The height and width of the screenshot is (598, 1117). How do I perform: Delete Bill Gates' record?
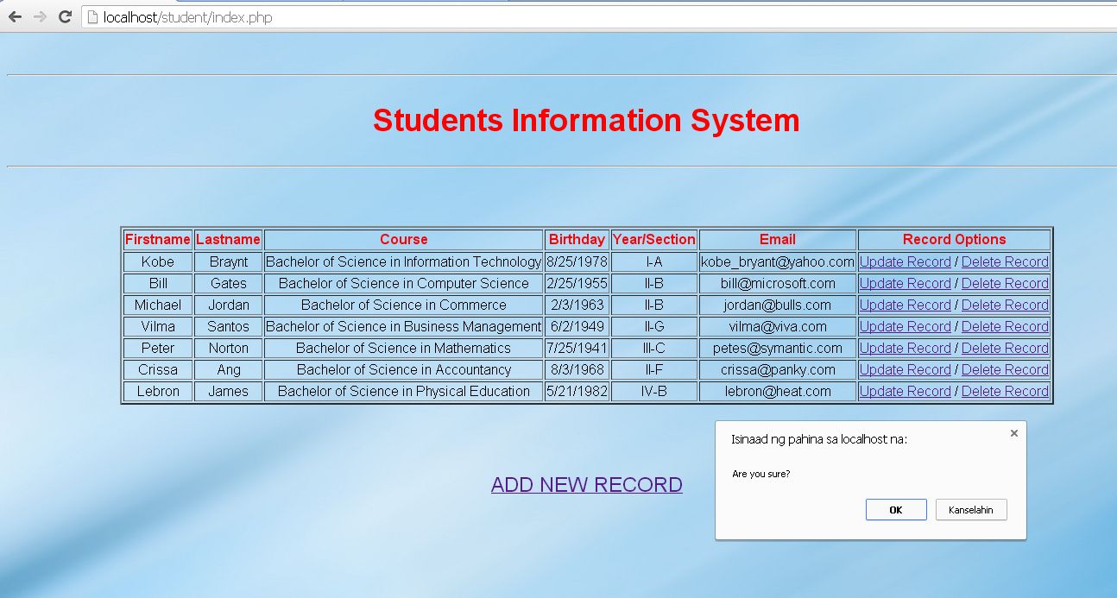1005,283
